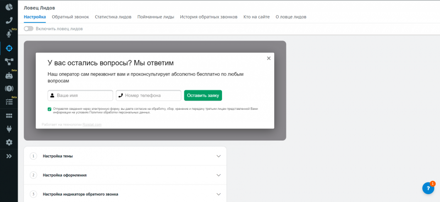Expand sidebar with double arrow icon
Screen dimensions: 440x202
9,156
